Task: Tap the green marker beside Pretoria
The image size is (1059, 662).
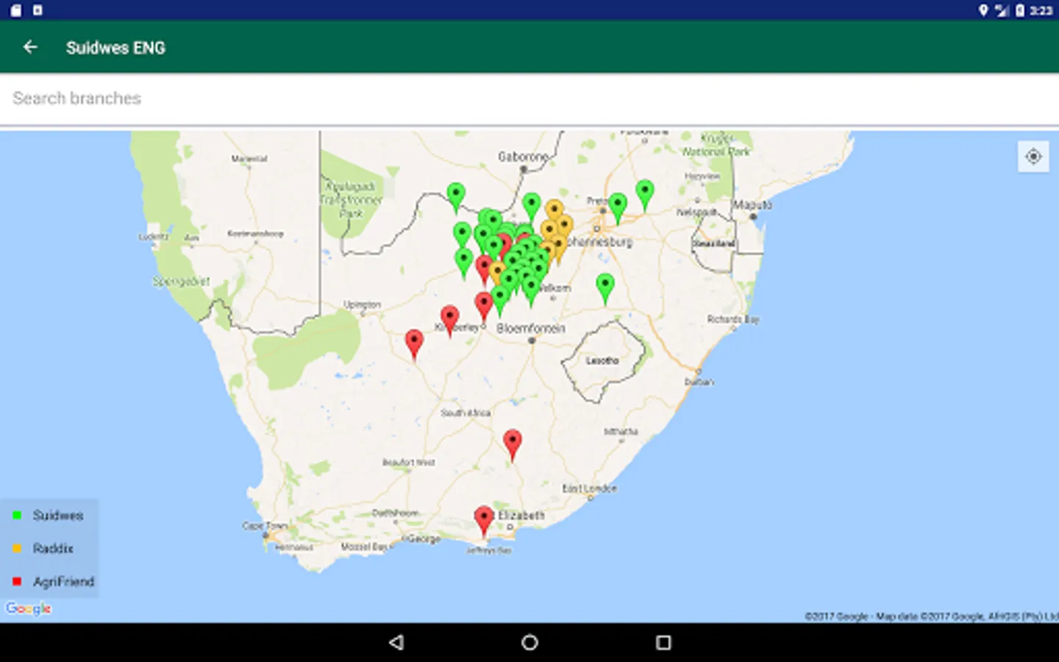Action: (x=618, y=208)
